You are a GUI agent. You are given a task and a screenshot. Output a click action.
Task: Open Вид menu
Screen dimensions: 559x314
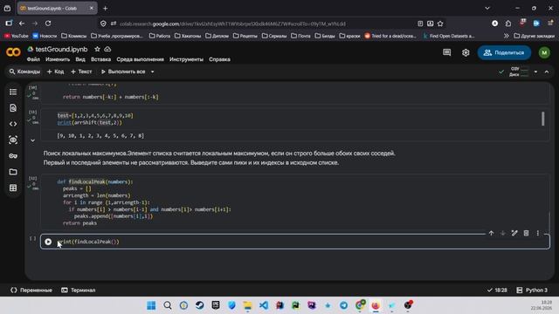[x=80, y=59]
